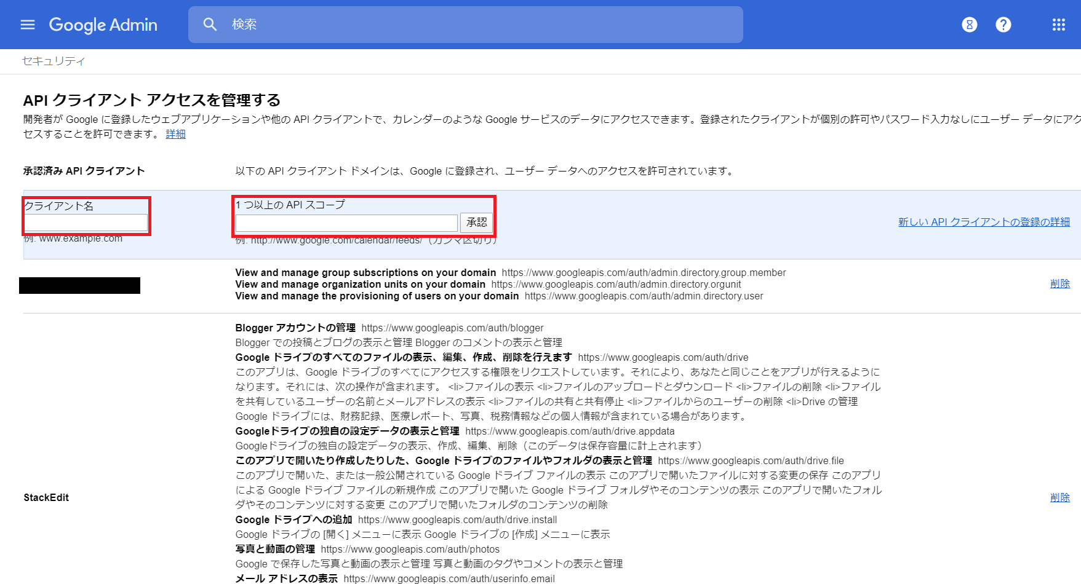Click the クライアント名 input field
Viewport: 1081px width, 584px height.
click(86, 223)
